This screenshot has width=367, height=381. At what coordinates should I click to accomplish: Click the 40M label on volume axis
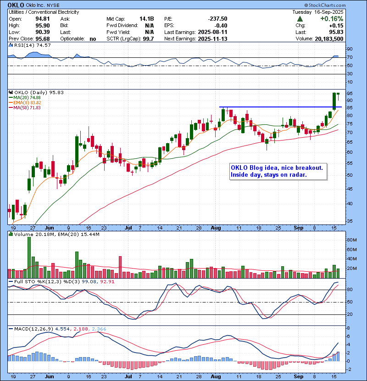click(352, 259)
